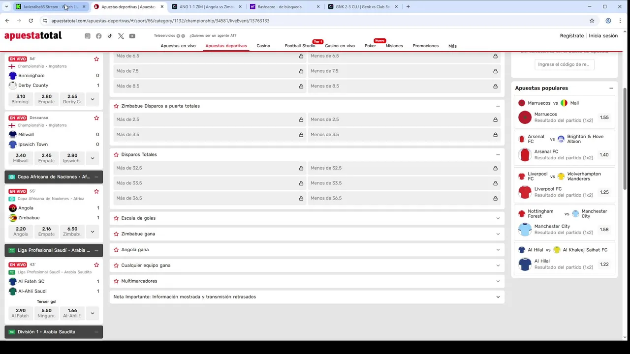Open the Promociones menu item
630x354 pixels.
coord(426,46)
